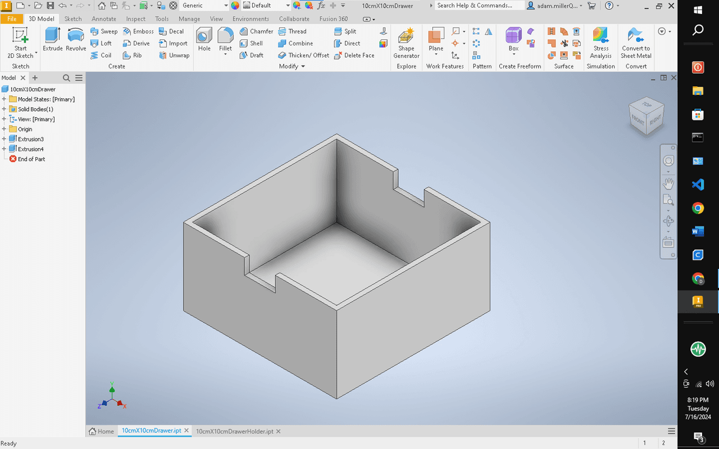
Task: Click the Pan hand in navigation bar
Action: point(668,184)
